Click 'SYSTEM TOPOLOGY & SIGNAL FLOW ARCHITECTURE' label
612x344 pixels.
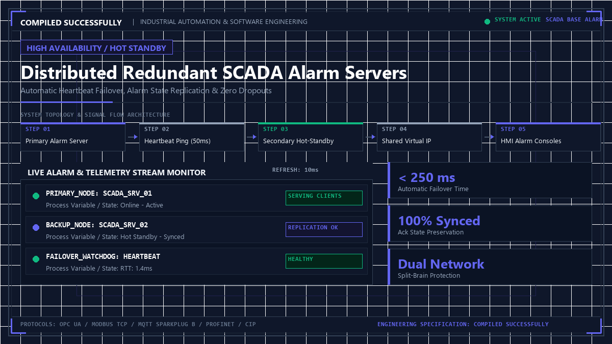pos(95,115)
